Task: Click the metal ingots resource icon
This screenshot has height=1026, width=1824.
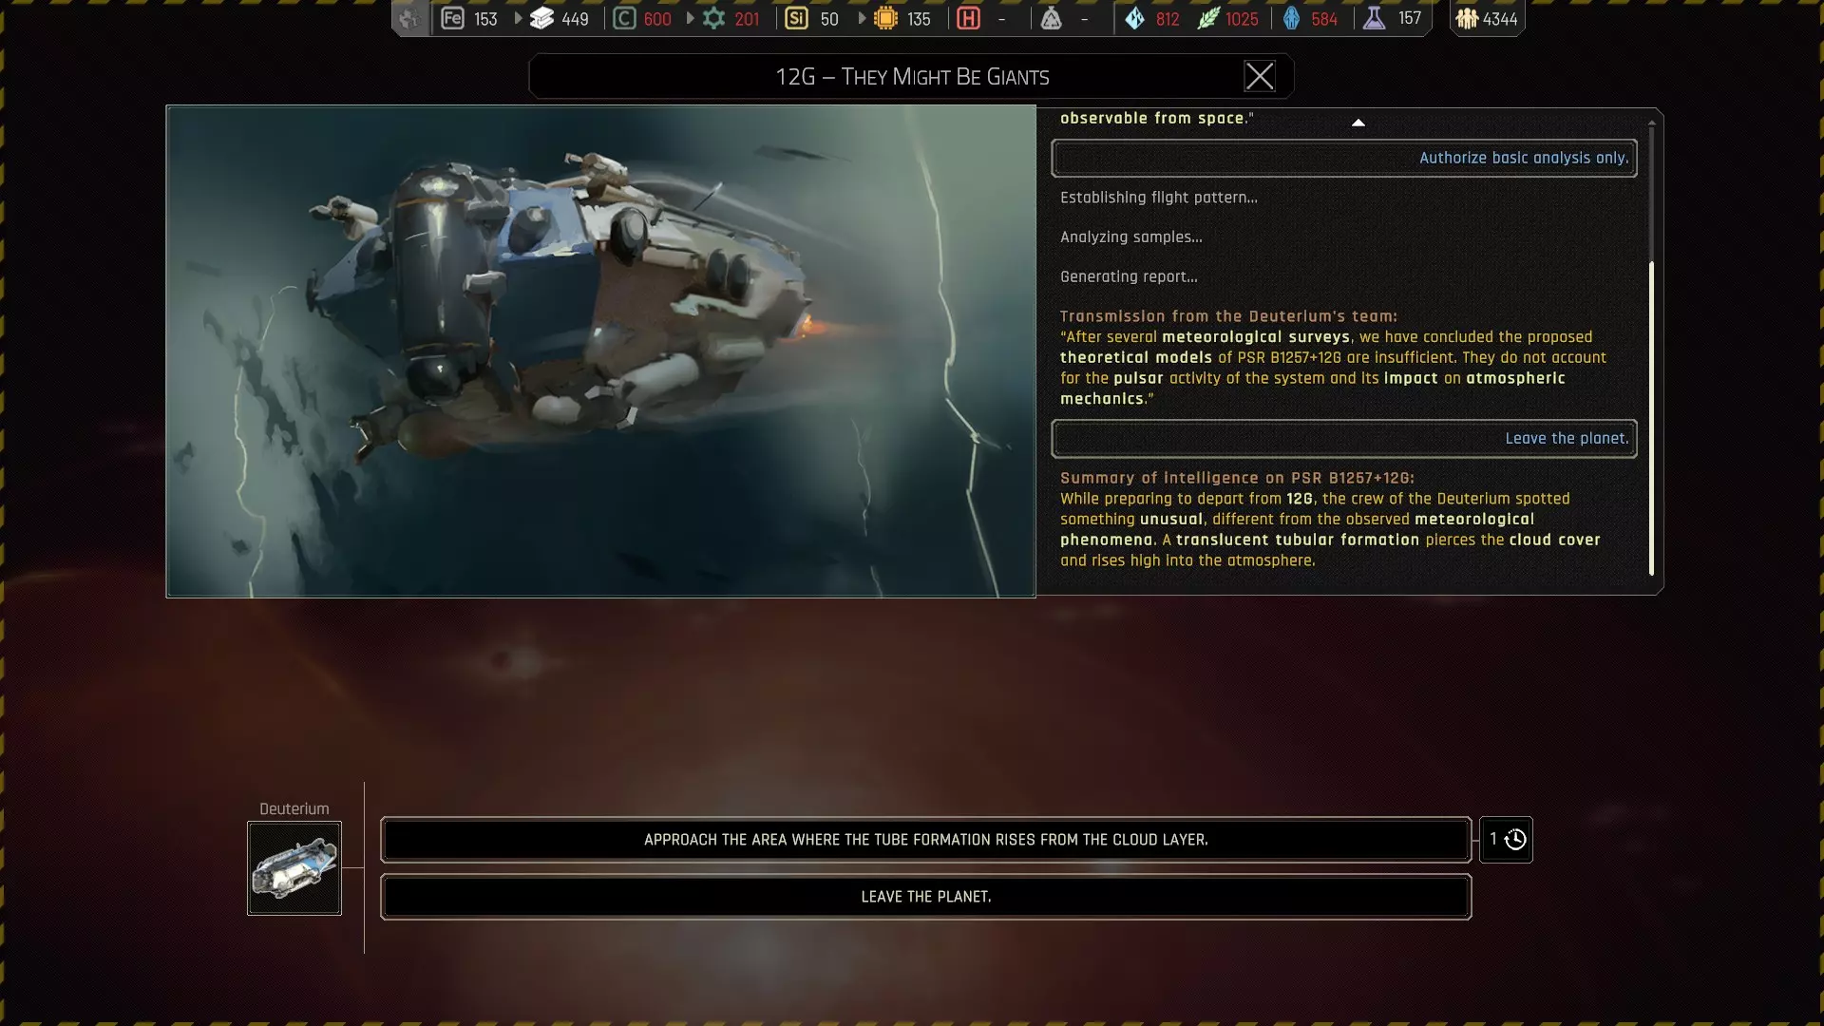Action: 541,18
